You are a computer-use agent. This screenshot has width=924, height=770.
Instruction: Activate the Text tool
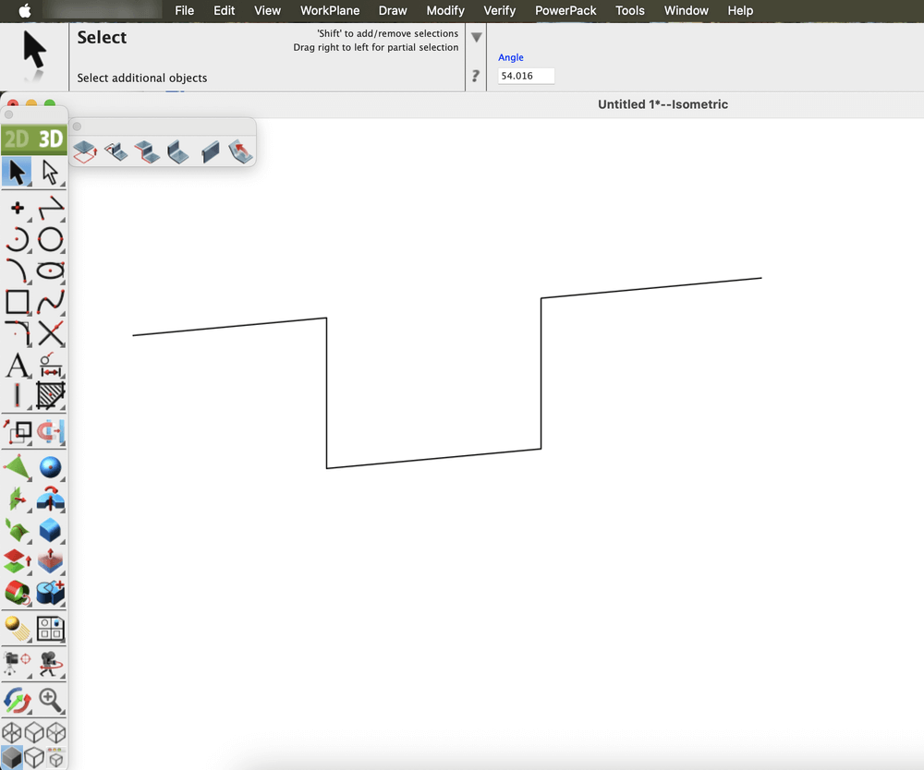pyautogui.click(x=18, y=366)
